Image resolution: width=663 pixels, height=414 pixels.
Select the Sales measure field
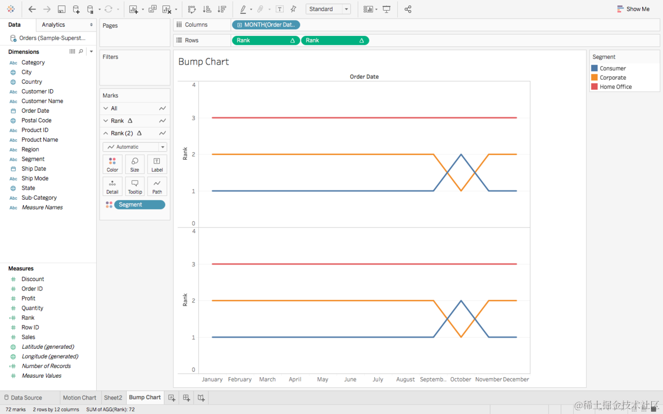pos(28,337)
